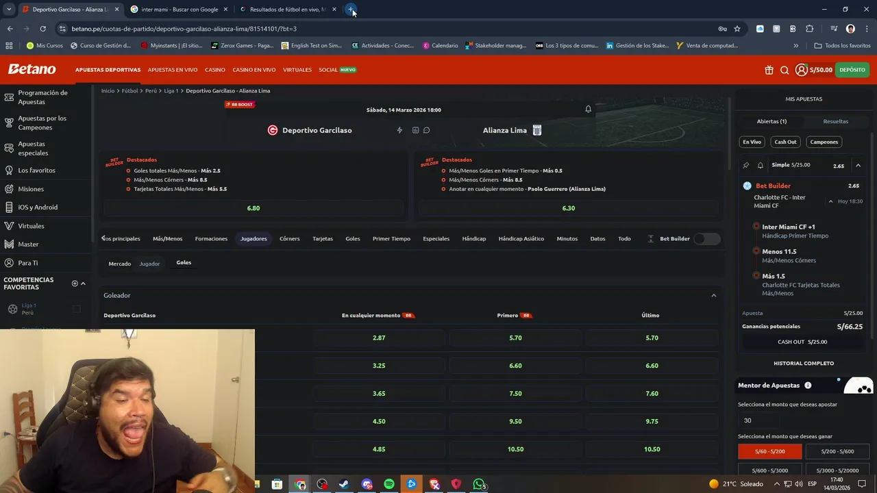Pick the 2.87 anytime scorer odds
Image resolution: width=877 pixels, height=493 pixels.
pos(379,338)
